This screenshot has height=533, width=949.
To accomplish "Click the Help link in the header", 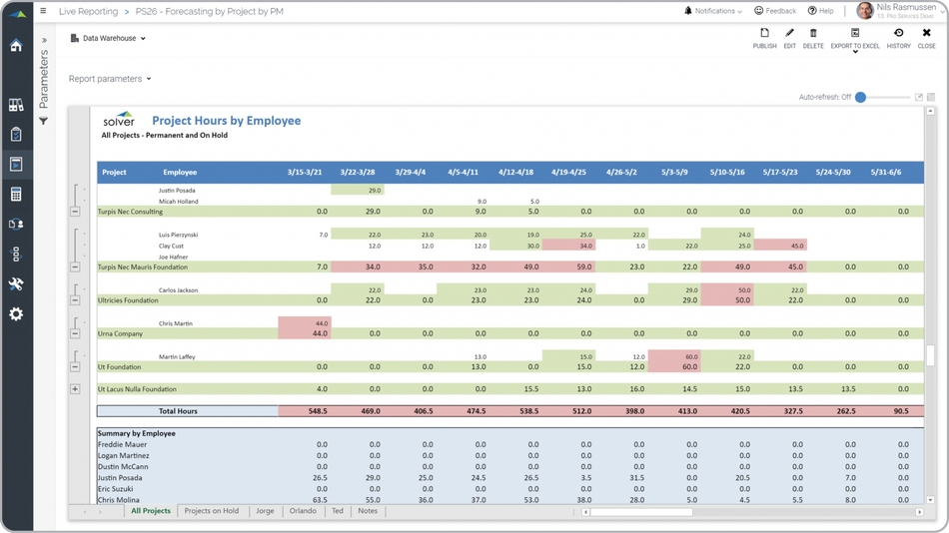I will coord(820,11).
